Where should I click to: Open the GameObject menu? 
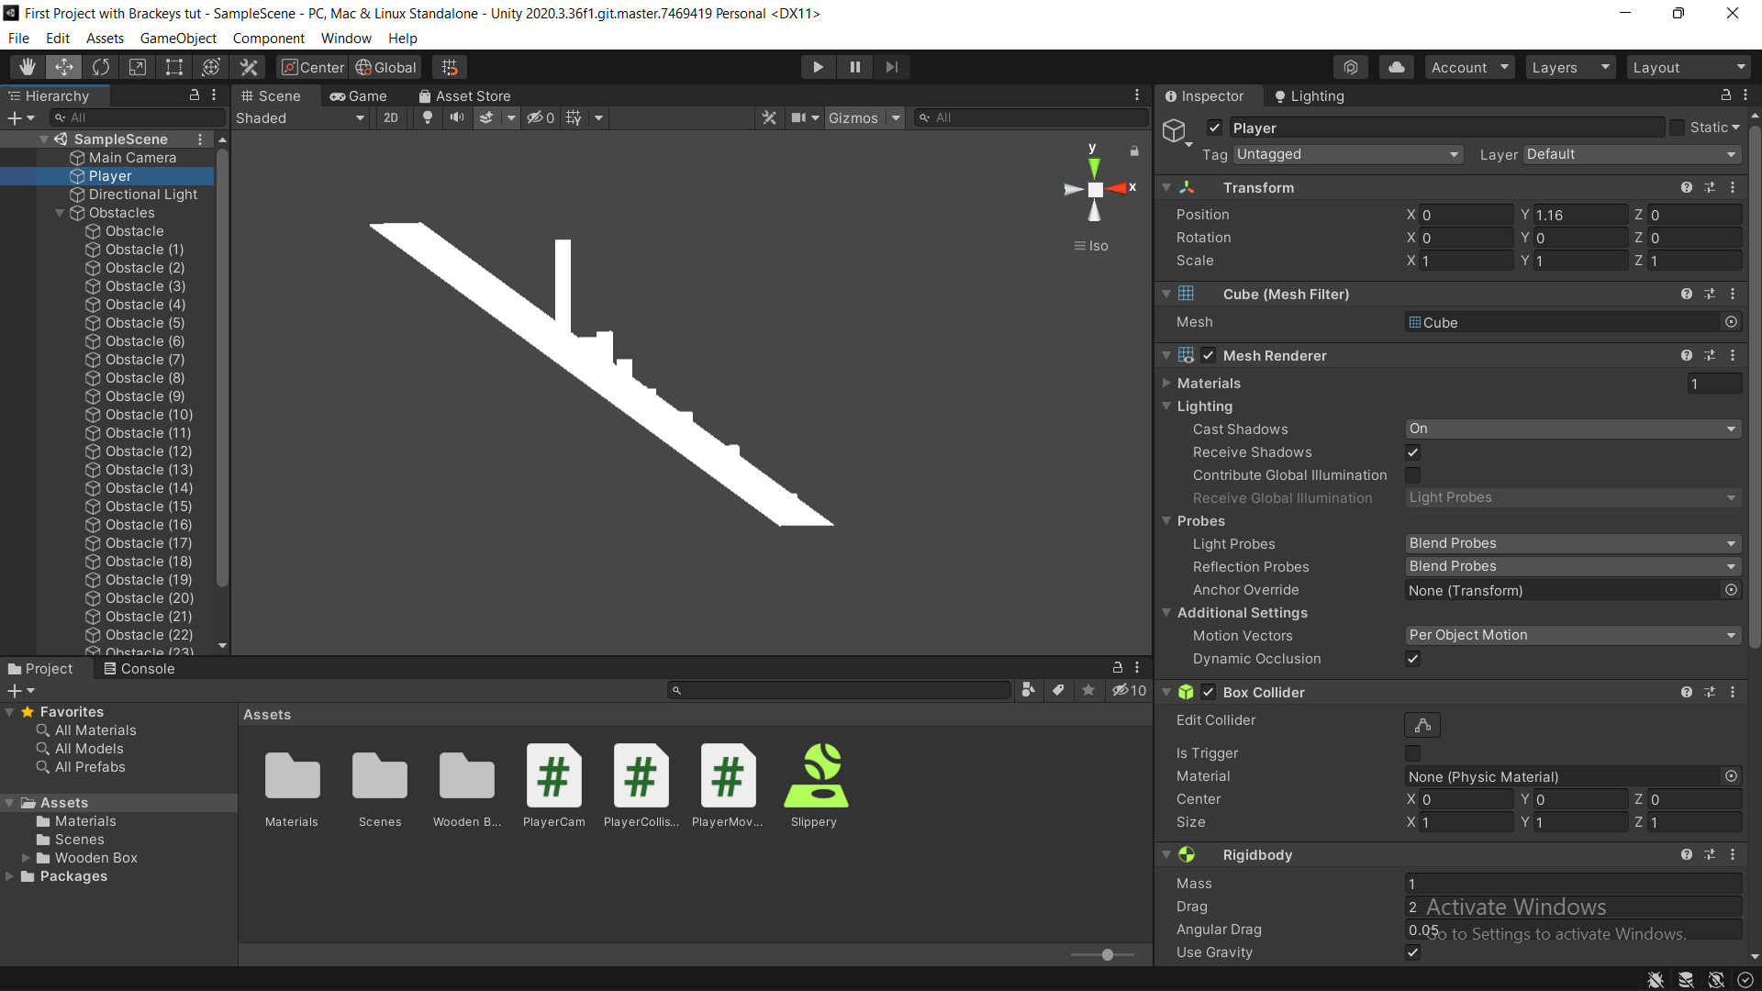point(178,39)
